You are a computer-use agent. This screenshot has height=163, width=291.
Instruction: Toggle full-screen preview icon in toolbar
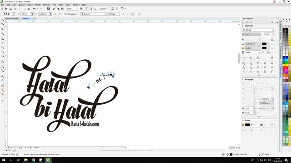[x=81, y=9]
